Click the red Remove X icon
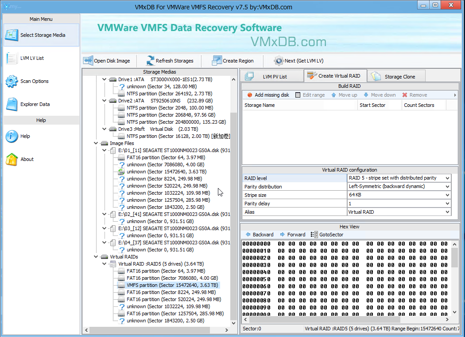 tap(405, 95)
